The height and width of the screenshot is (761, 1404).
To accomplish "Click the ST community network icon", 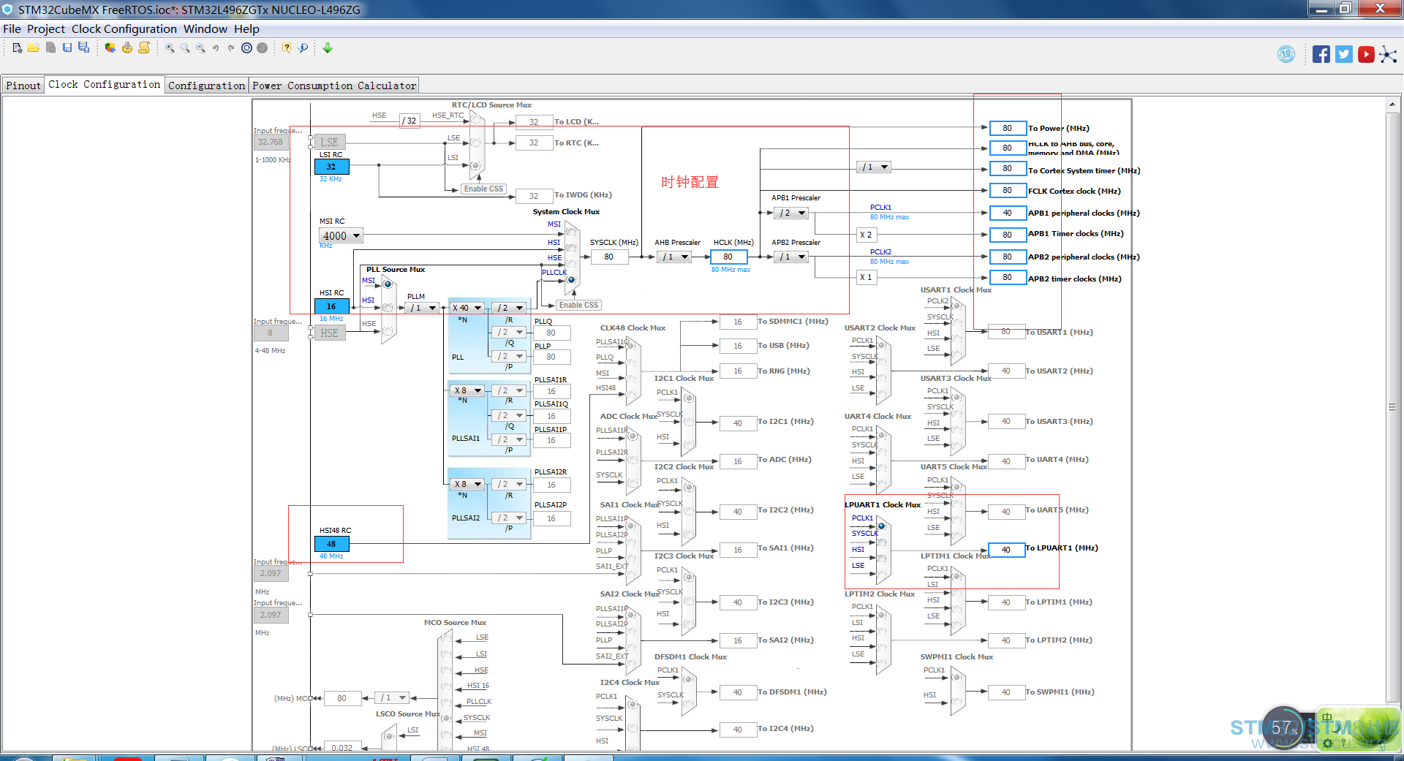I will coord(1388,55).
